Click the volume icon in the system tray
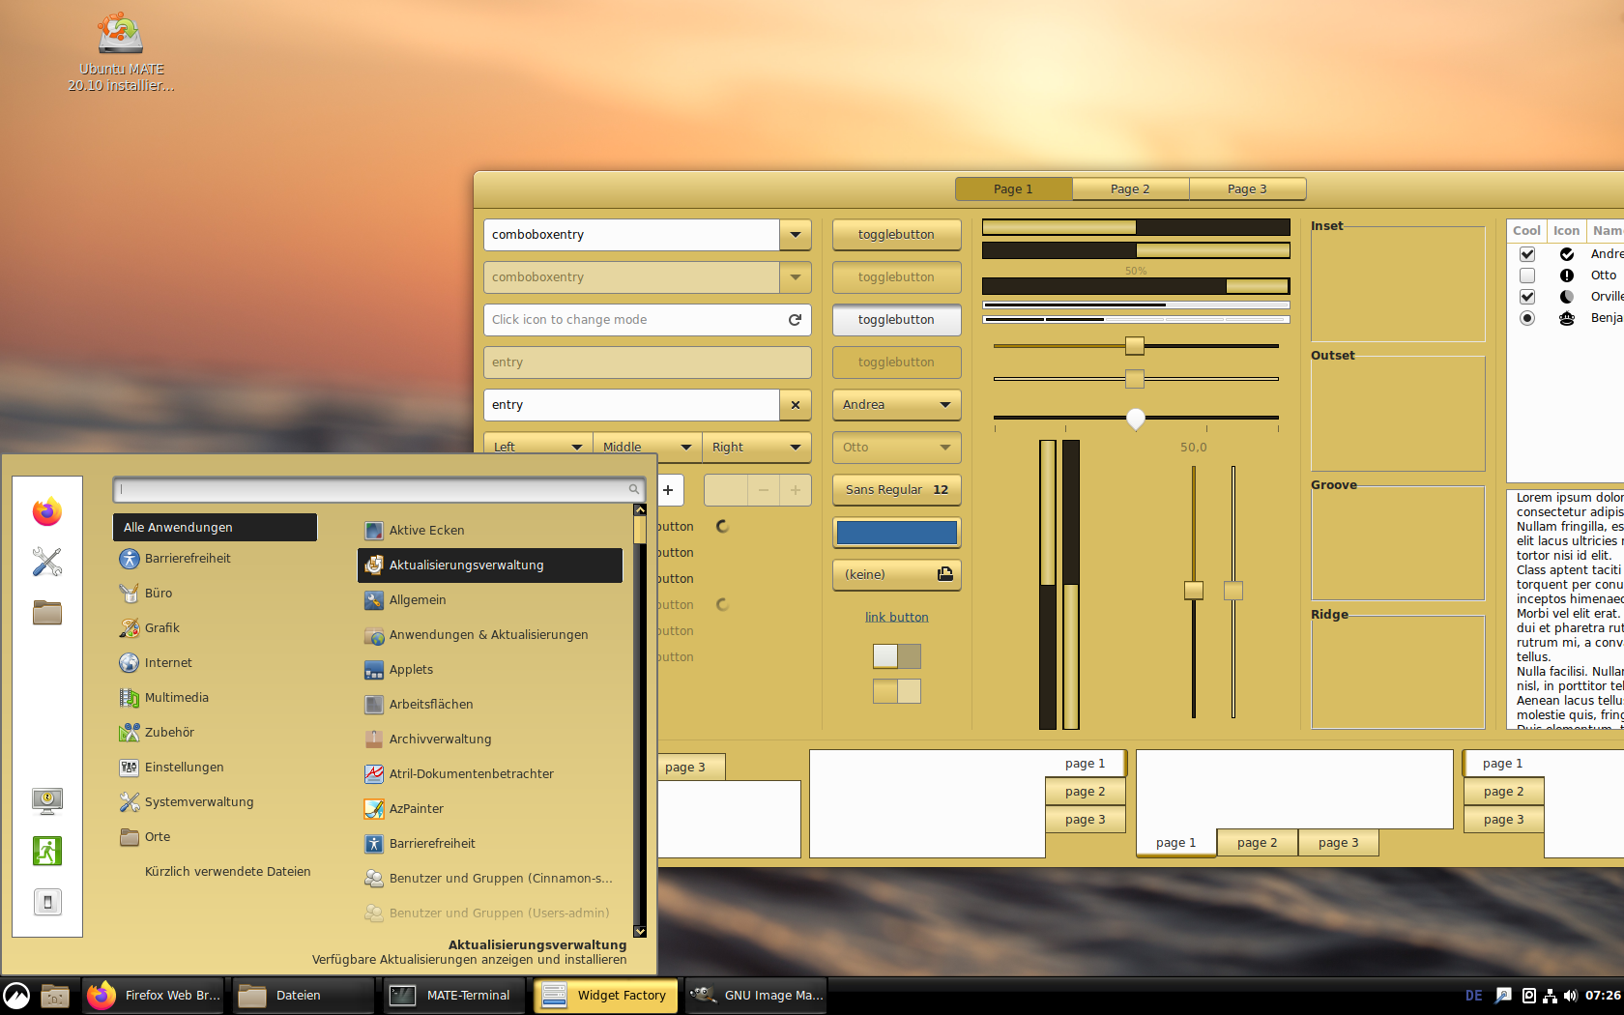This screenshot has height=1015, width=1624. coord(1570,996)
